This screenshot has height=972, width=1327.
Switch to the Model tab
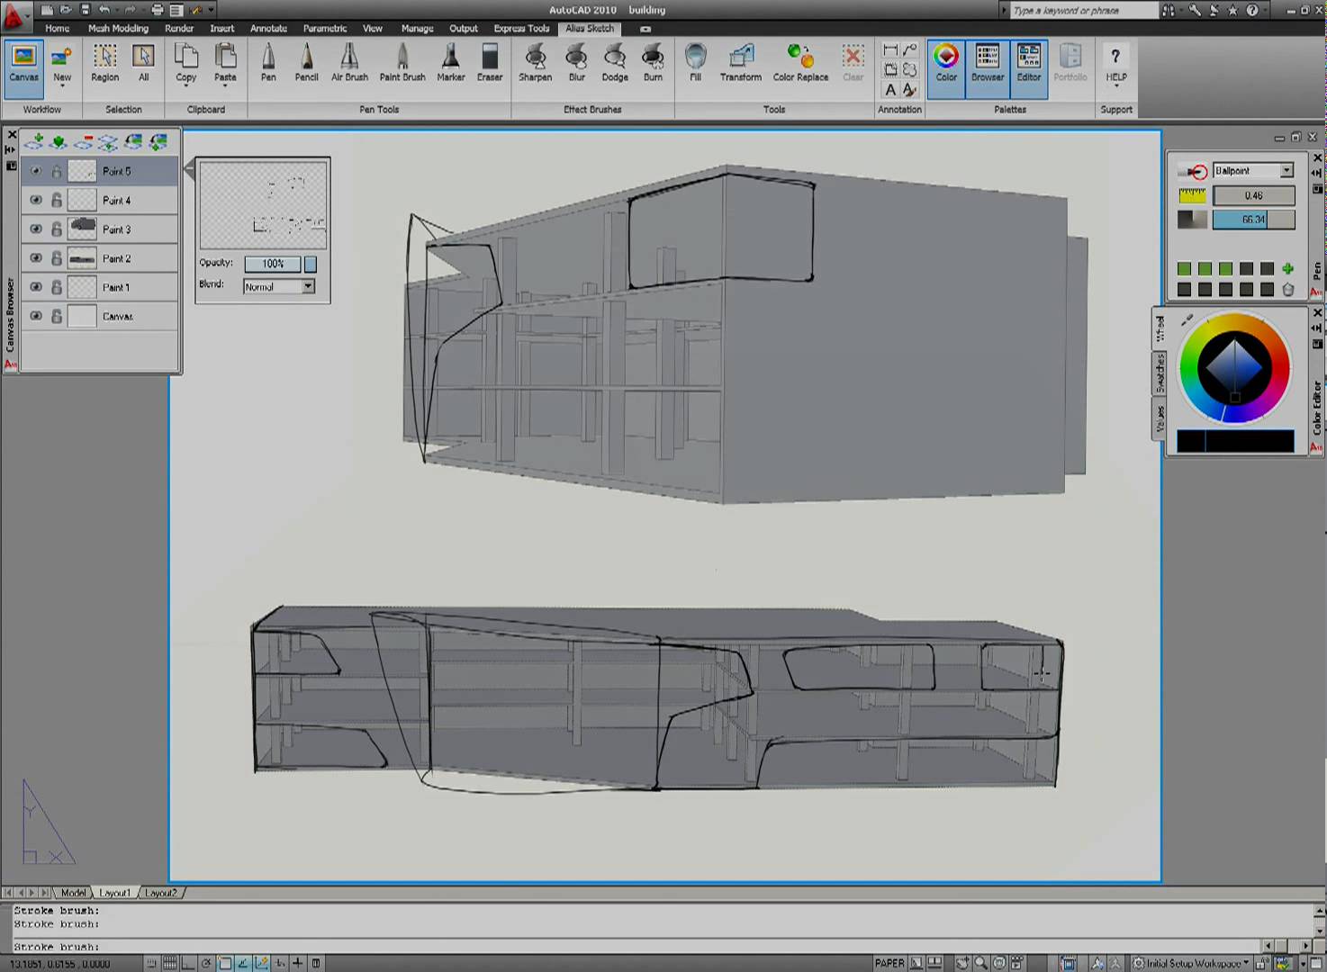(x=74, y=893)
